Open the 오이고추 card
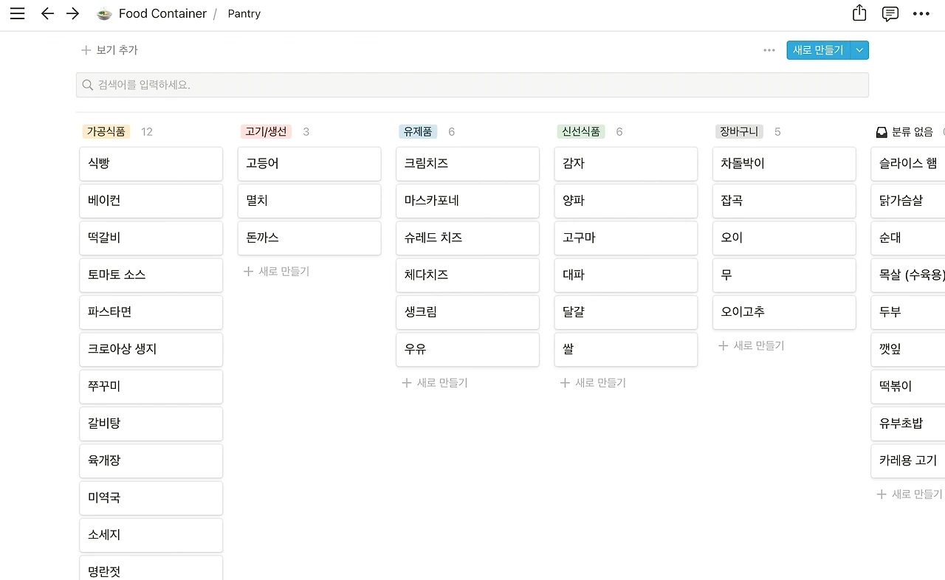 pos(784,312)
